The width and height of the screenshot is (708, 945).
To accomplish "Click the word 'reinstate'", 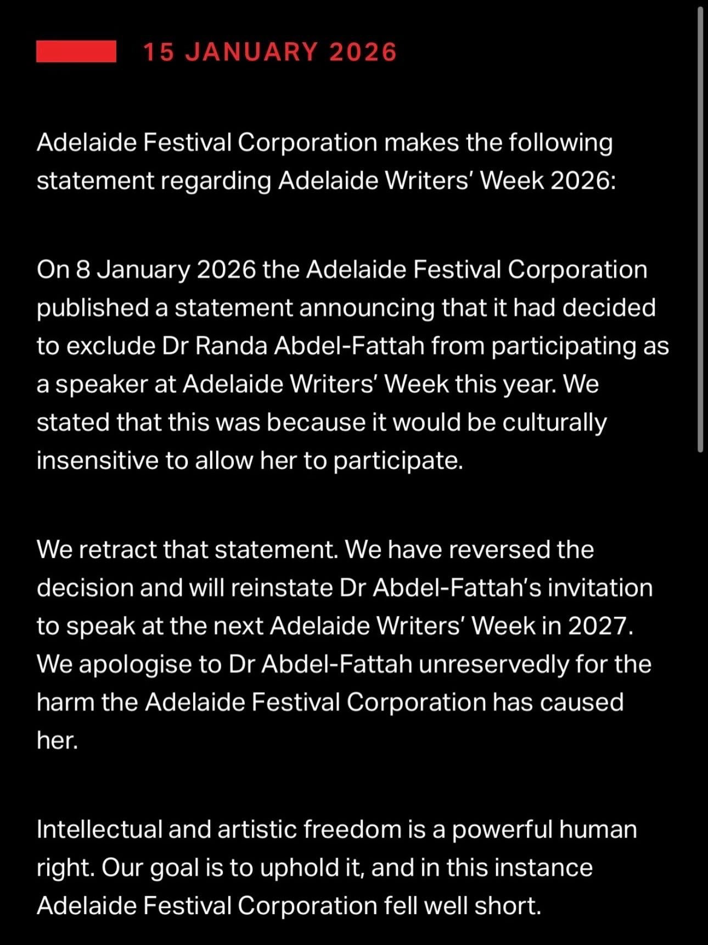I will 282,588.
